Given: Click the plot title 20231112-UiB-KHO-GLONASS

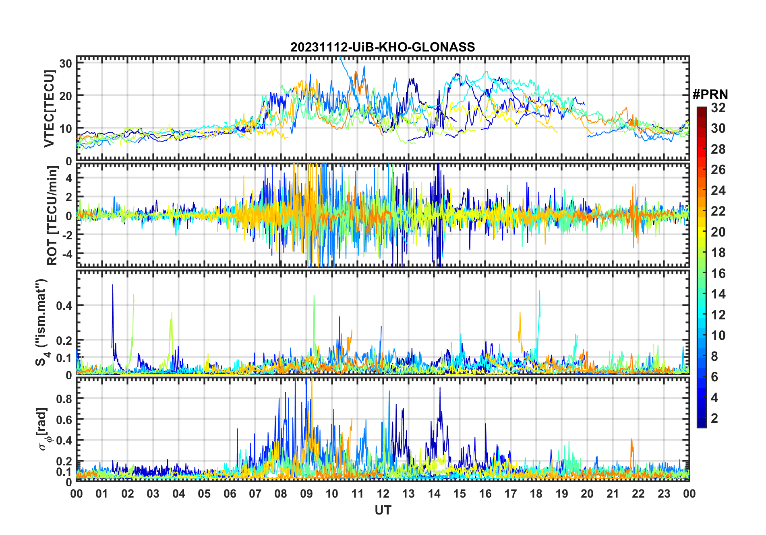Looking at the screenshot, I should click(x=383, y=47).
